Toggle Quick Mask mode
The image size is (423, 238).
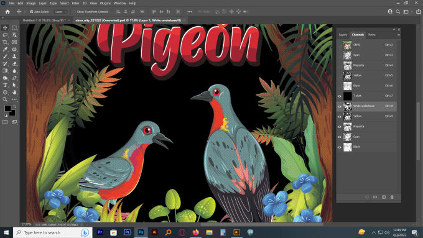click(5, 122)
